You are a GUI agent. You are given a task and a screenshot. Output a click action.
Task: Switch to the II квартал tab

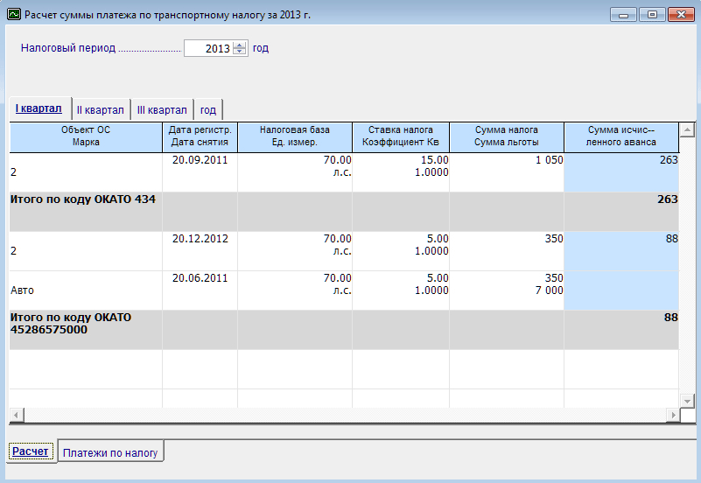[101, 110]
